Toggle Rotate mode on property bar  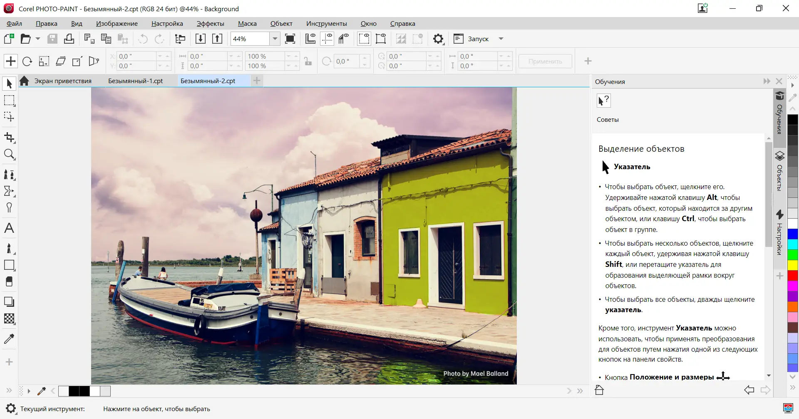coord(27,62)
